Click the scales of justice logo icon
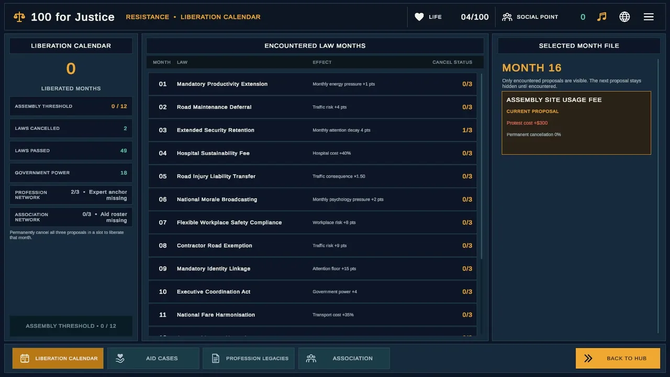 click(19, 17)
